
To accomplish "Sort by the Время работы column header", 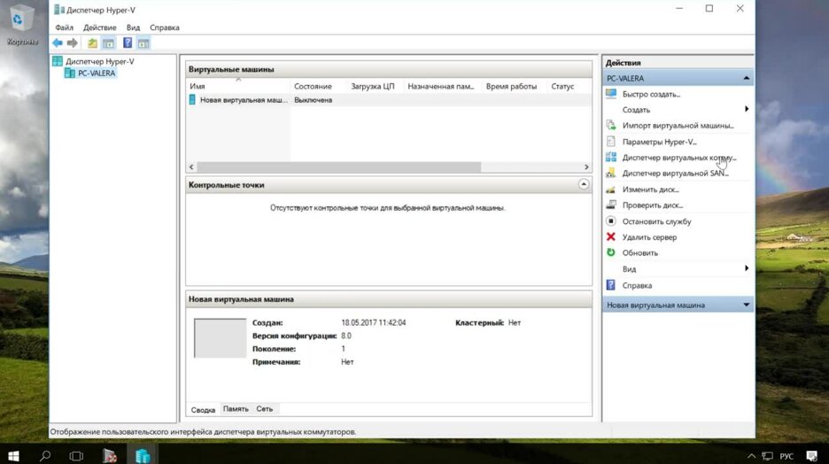I will (515, 86).
